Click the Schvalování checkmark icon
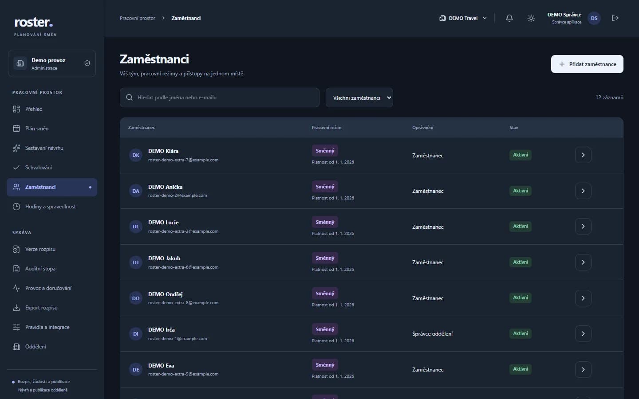639x399 pixels. click(x=16, y=168)
